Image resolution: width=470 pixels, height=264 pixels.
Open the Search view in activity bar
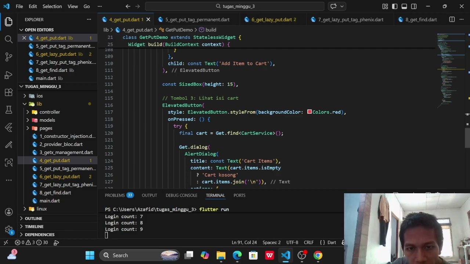tap(9, 39)
